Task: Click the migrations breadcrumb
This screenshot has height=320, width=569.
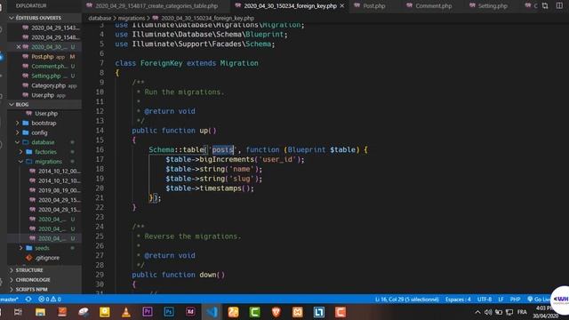Action: 131,18
